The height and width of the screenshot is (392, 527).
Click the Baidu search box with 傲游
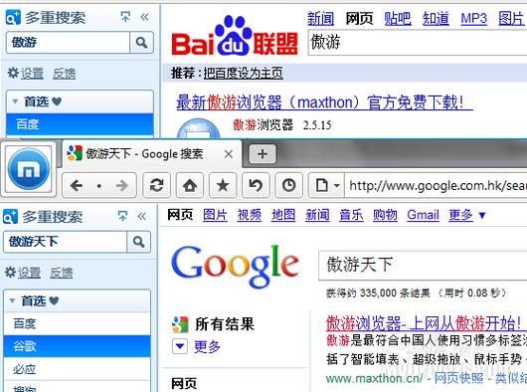(x=418, y=43)
